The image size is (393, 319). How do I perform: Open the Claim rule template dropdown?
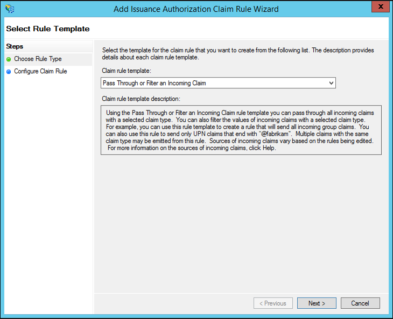tap(218, 83)
